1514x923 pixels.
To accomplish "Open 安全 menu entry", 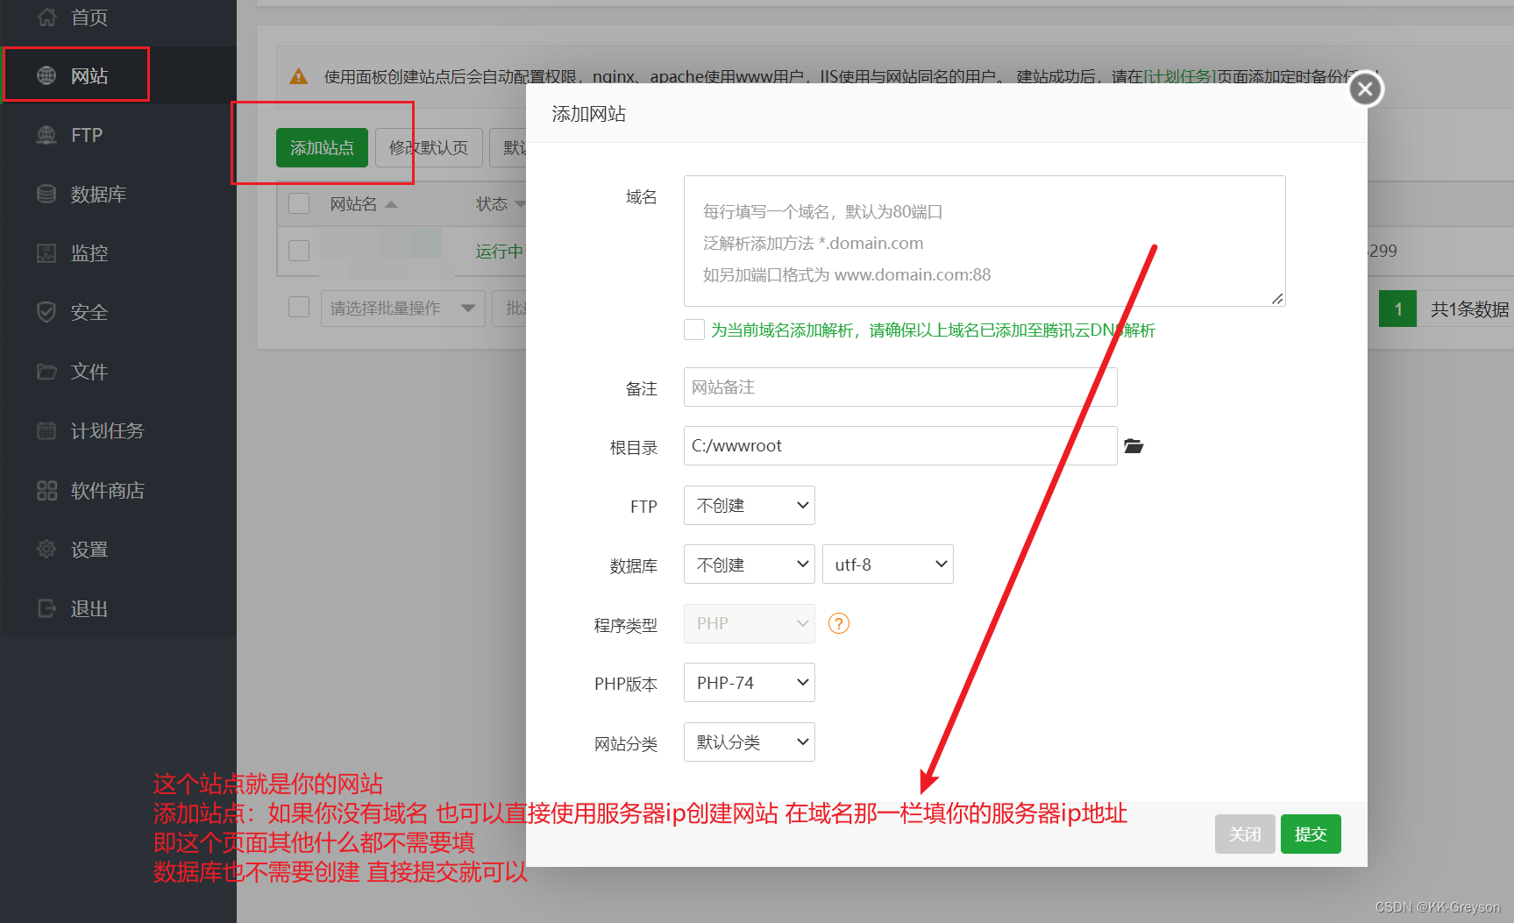I will click(89, 312).
